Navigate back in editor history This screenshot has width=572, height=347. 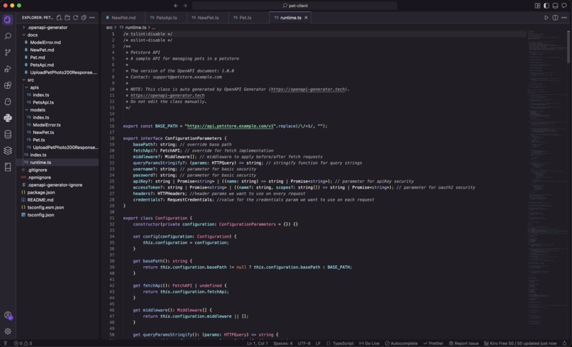click(x=176, y=6)
